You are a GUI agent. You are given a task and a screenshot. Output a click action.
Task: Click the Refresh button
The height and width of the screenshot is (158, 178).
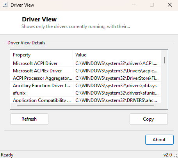pos(29,119)
